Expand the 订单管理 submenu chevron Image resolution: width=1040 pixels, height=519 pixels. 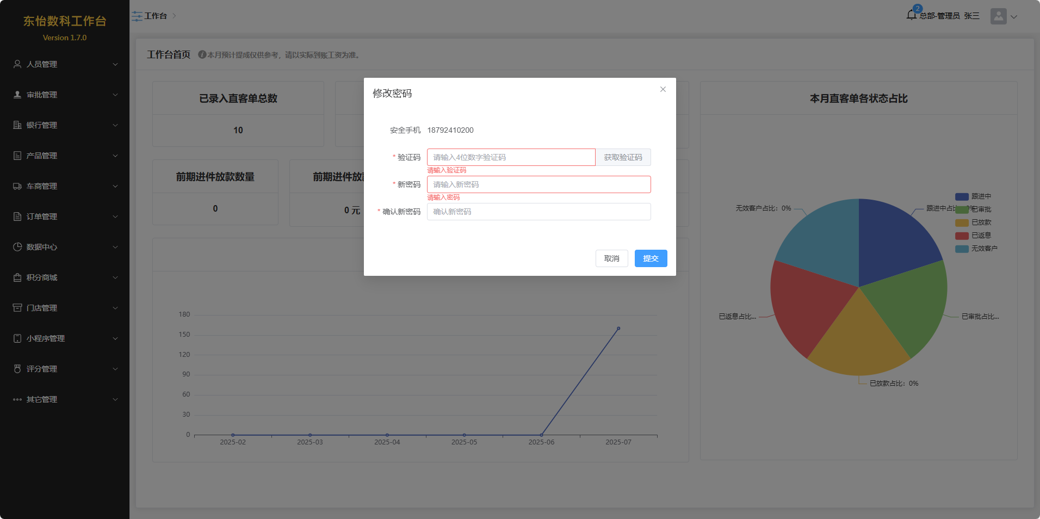tap(115, 217)
